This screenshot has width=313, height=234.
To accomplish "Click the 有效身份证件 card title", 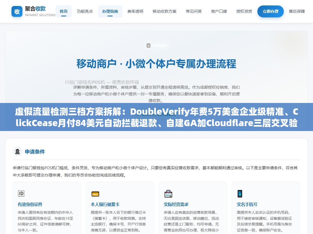I will point(30,204).
